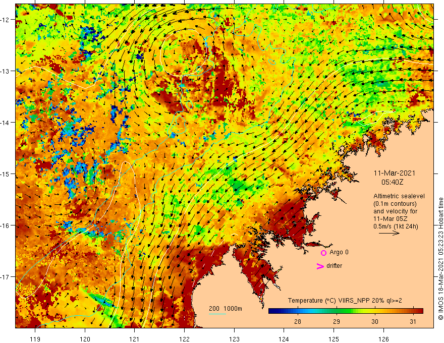Click the 0.5m/s velocity scale arrow
This screenshot has width=444, height=343.
[x=390, y=233]
